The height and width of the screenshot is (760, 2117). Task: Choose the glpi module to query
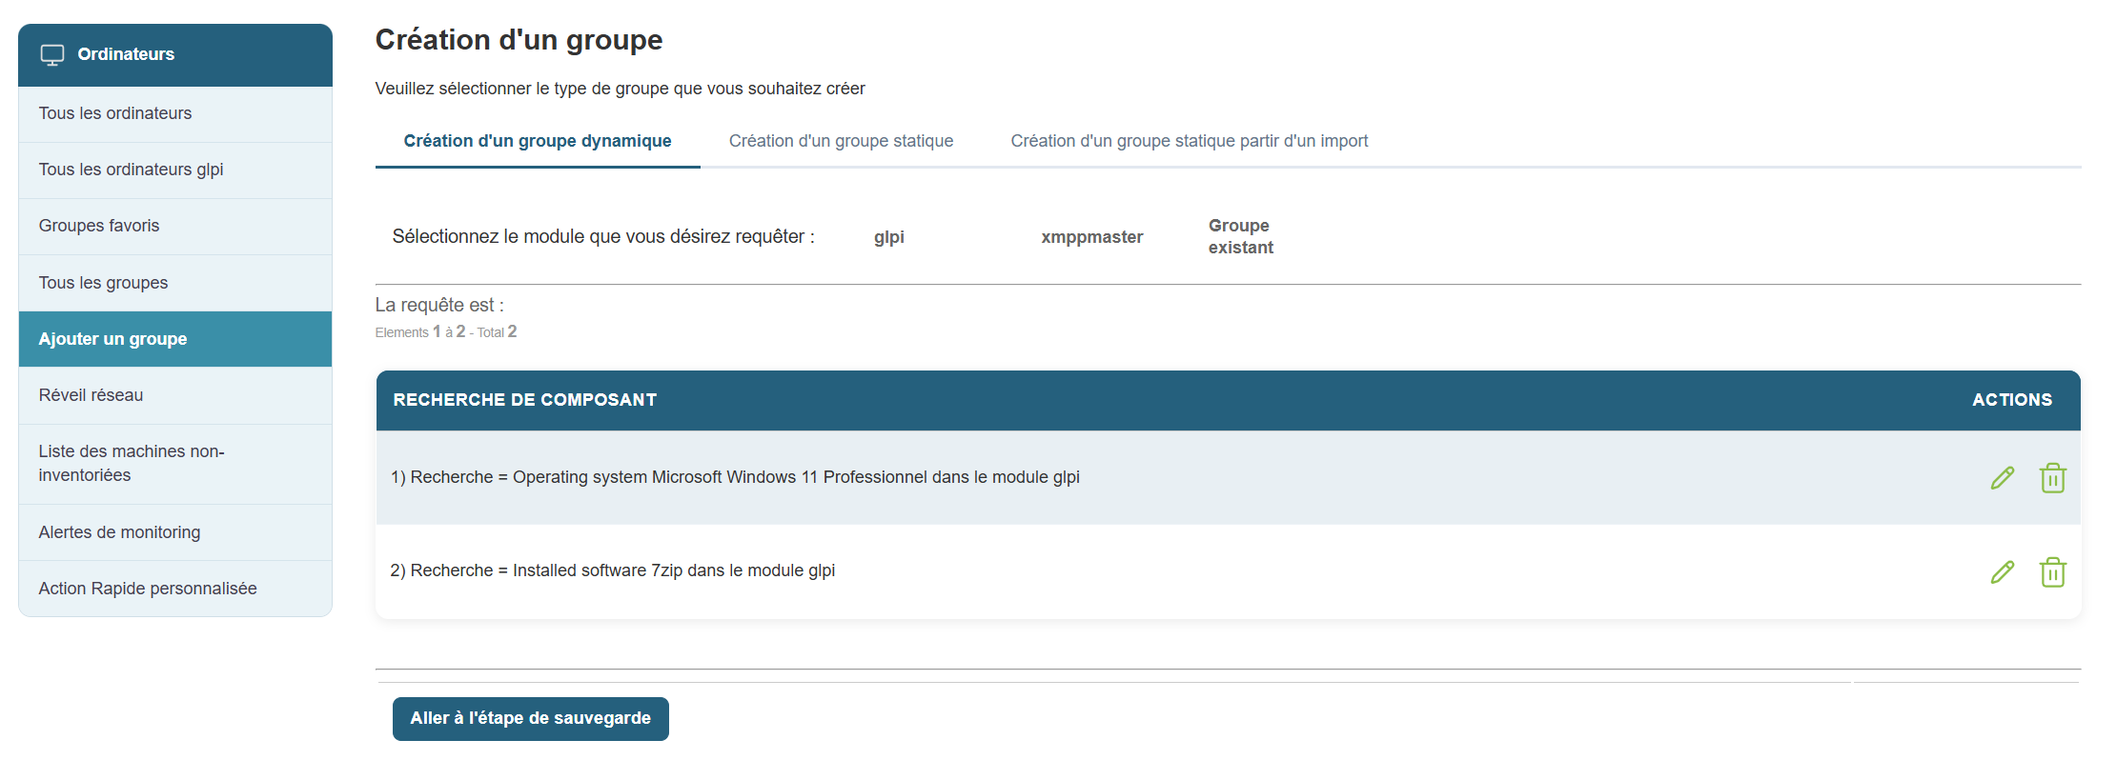click(888, 237)
